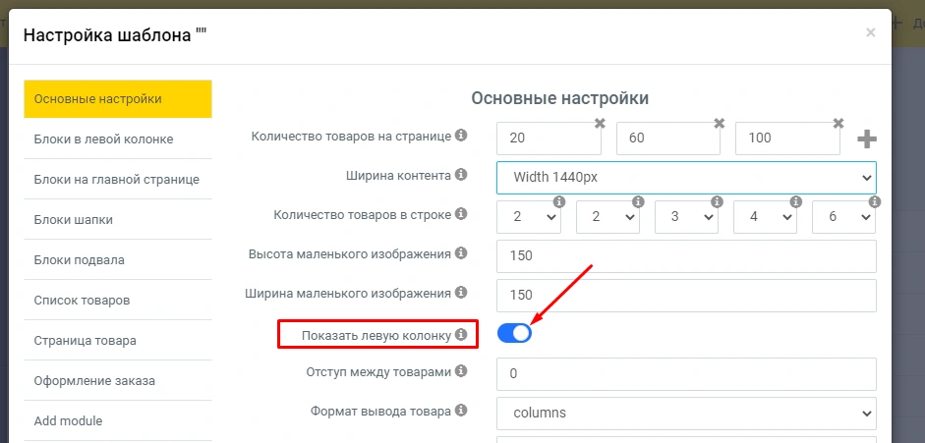Image resolution: width=925 pixels, height=443 pixels.
Task: Click info icon beside Отступ между товарами
Action: pyautogui.click(x=461, y=371)
